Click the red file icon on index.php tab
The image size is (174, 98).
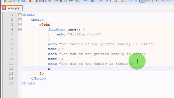(x=4, y=8)
